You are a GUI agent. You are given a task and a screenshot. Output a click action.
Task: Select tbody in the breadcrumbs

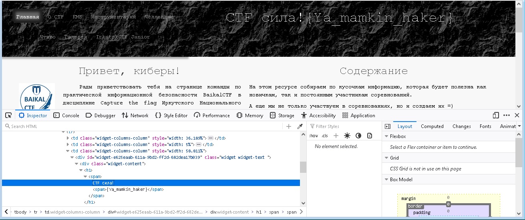[20, 212]
